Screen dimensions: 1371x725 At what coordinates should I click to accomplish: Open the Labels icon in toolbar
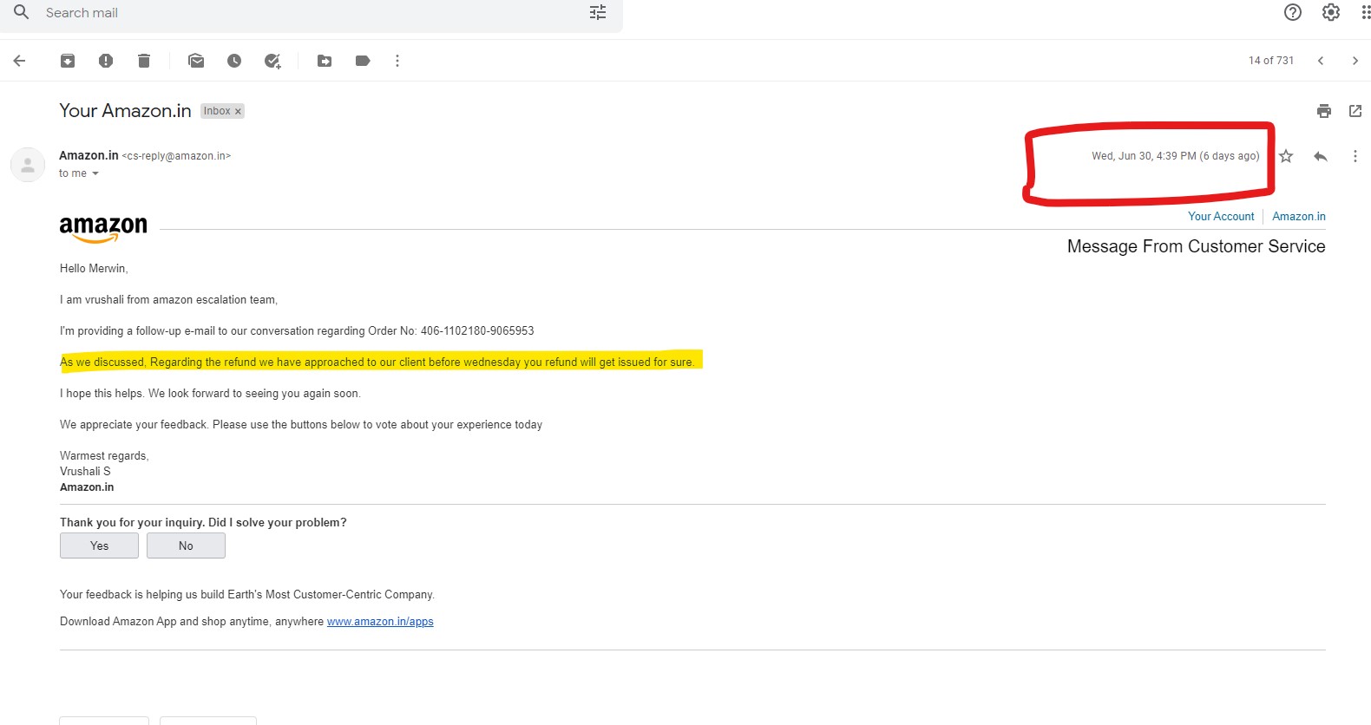tap(363, 61)
